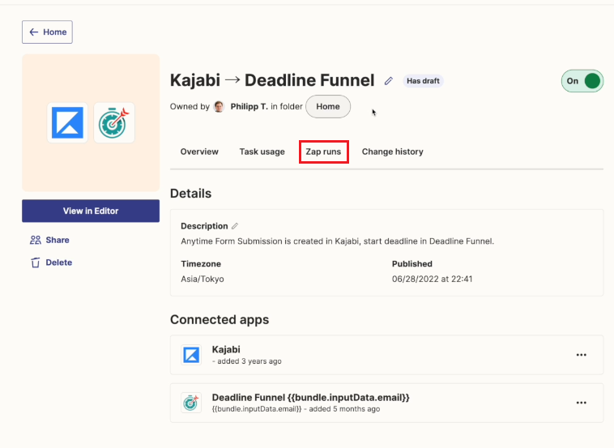Viewport: 614px width, 448px height.
Task: Turn off the Zap On switch
Action: point(582,81)
